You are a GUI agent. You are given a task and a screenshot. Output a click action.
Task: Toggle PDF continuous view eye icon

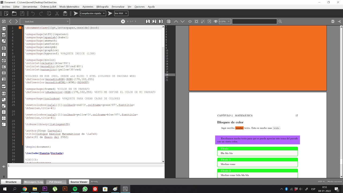click(x=216, y=21)
